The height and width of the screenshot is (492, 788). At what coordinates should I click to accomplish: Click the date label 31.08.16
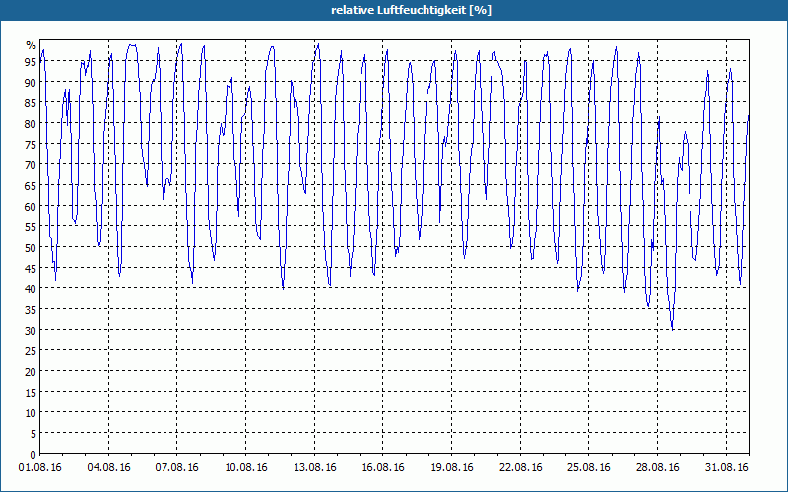tap(727, 468)
